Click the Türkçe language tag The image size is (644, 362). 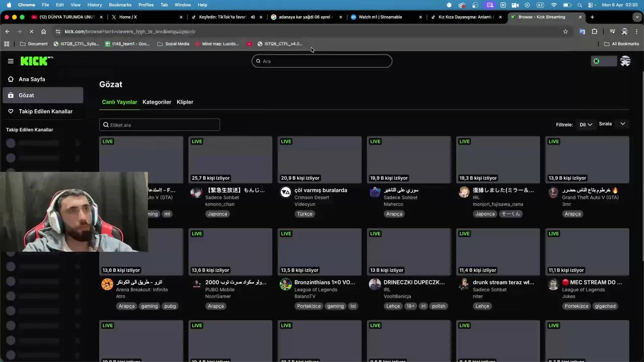pos(305,214)
